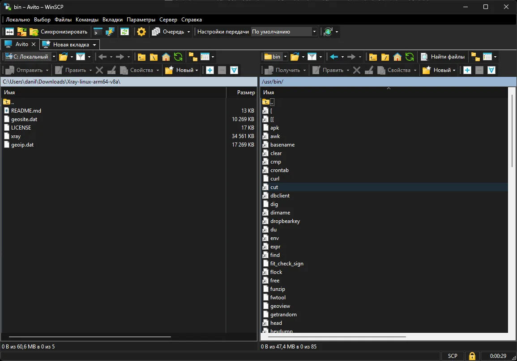This screenshot has width=517, height=361.
Task: Open remote panel view style icon
Action: pyautogui.click(x=487, y=57)
